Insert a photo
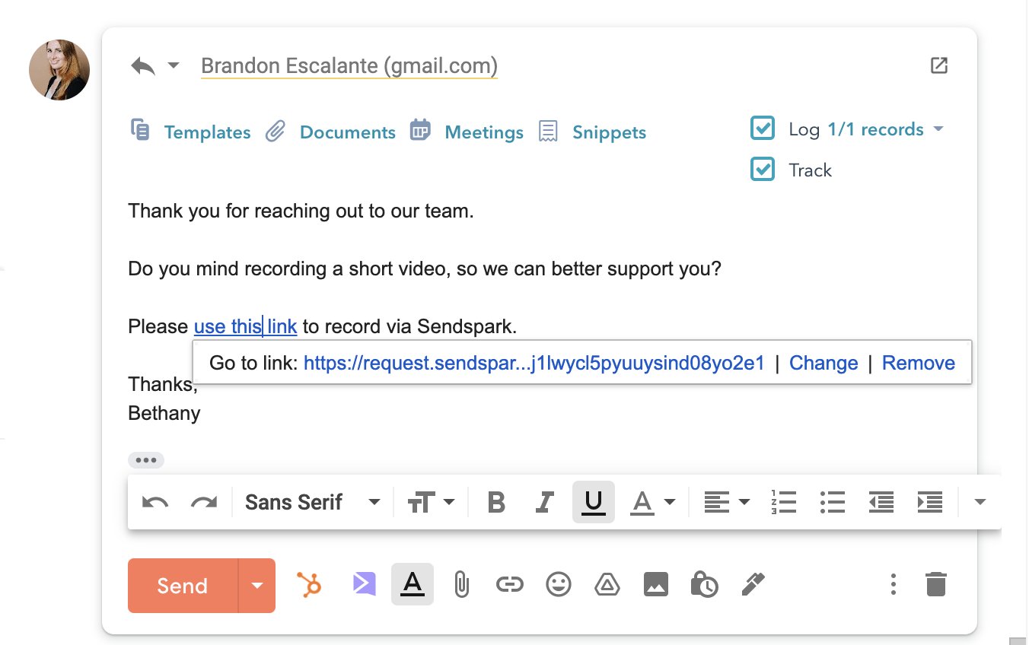This screenshot has height=645, width=1029. pos(656,584)
